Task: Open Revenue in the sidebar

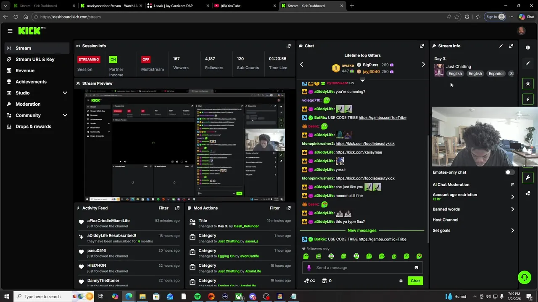Action: point(37,70)
